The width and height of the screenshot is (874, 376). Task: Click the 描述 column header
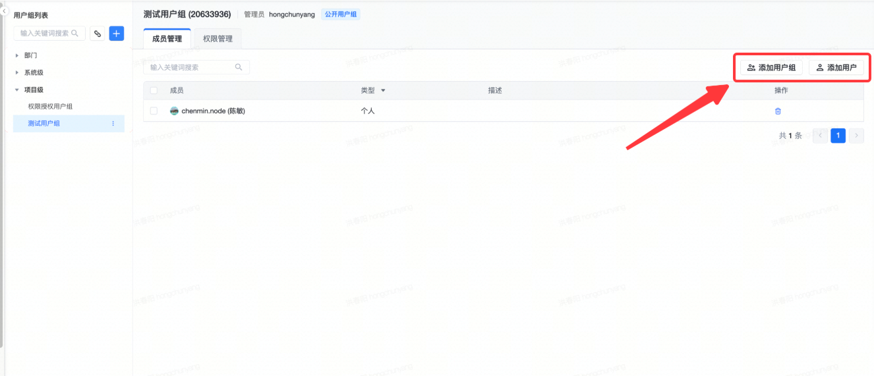pyautogui.click(x=495, y=90)
